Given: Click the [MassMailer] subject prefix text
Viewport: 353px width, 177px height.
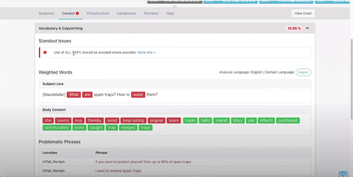Looking at the screenshot, I should 54,95.
